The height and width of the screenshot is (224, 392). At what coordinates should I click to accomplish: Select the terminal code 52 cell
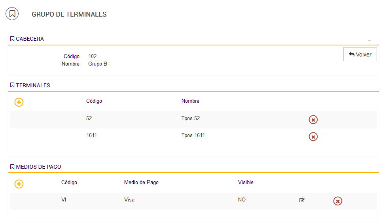click(x=89, y=119)
